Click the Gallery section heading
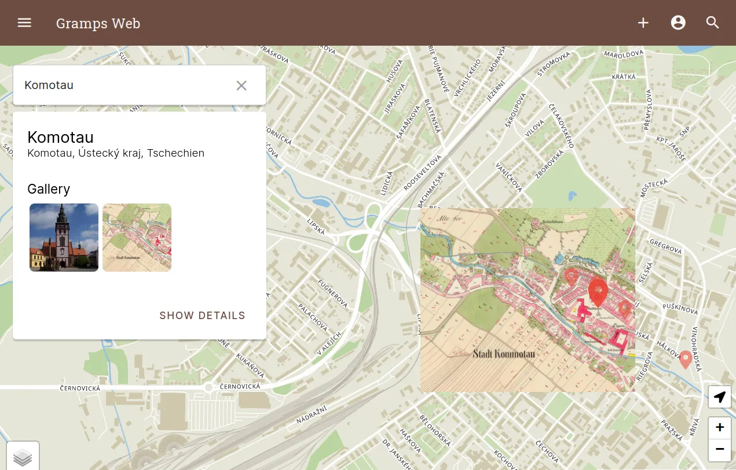The width and height of the screenshot is (736, 470). coord(49,189)
